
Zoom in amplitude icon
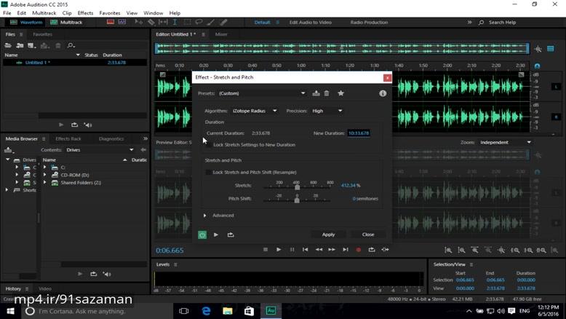tap(448, 250)
